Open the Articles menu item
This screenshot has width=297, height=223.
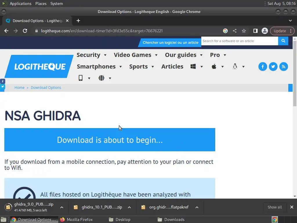172,66
